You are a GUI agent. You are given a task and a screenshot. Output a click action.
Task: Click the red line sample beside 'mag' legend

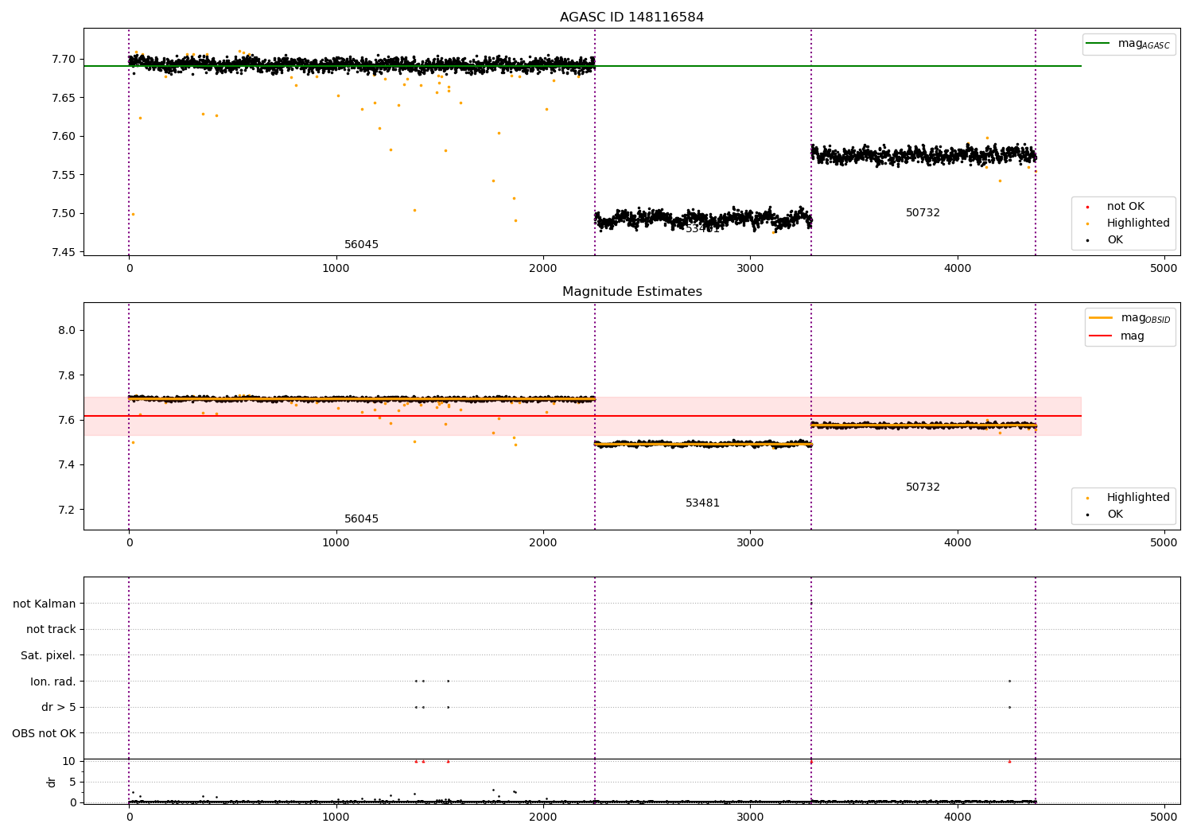coord(1101,336)
